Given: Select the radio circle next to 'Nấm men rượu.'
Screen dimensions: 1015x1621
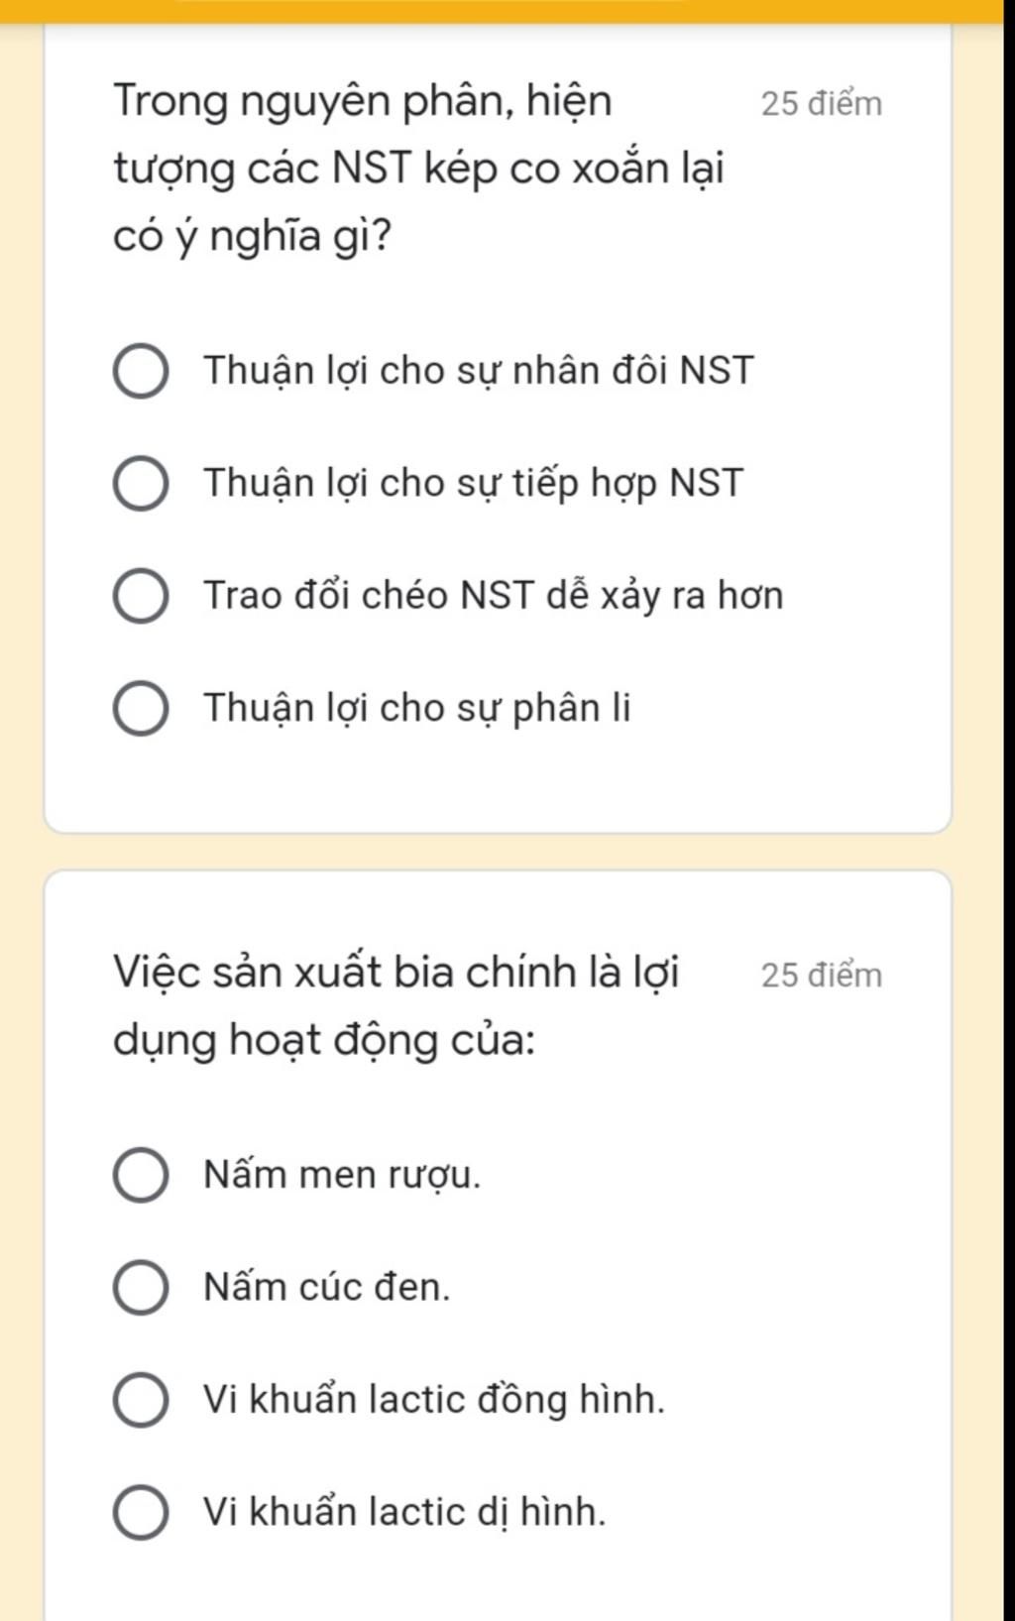Looking at the screenshot, I should (140, 1176).
